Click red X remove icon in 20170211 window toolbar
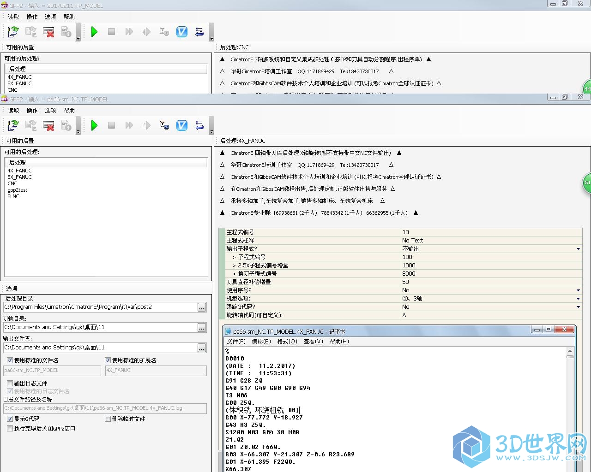Image resolution: width=591 pixels, height=472 pixels. (48, 32)
